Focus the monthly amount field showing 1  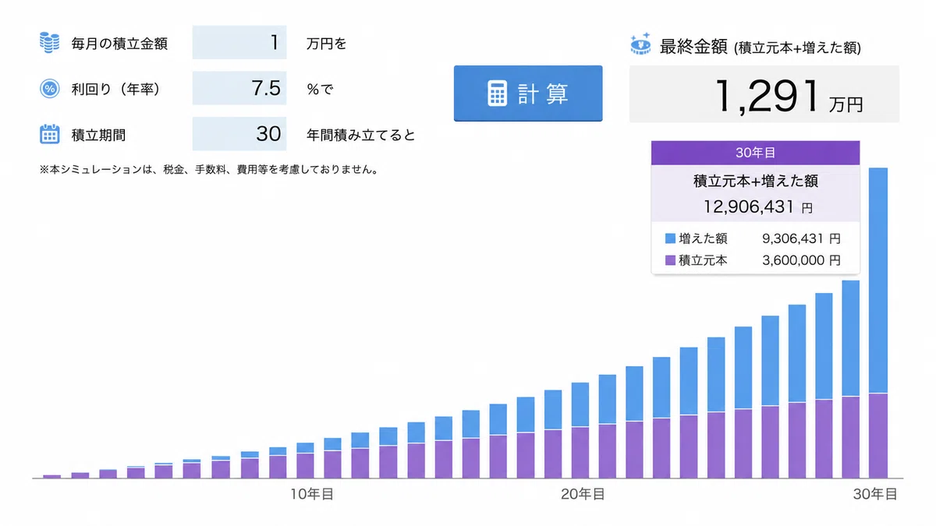239,43
